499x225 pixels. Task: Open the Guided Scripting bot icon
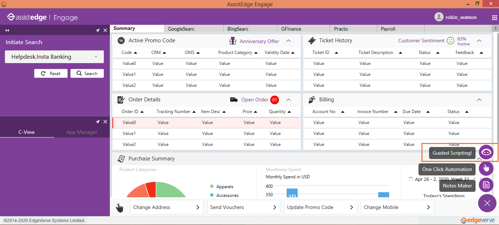(x=486, y=152)
